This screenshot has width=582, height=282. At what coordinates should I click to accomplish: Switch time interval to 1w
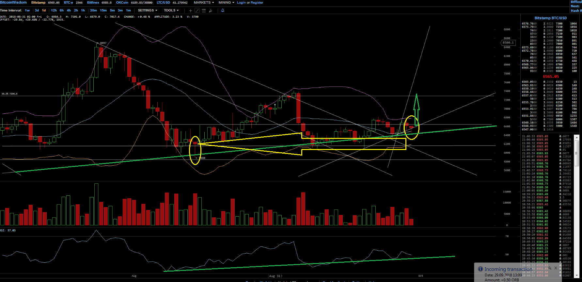pyautogui.click(x=27, y=10)
